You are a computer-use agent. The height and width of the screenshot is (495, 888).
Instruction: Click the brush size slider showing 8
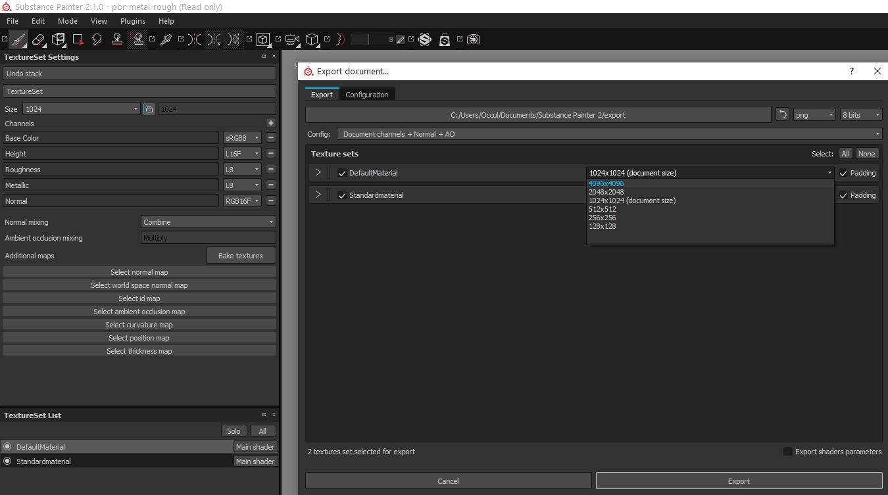tap(372, 39)
